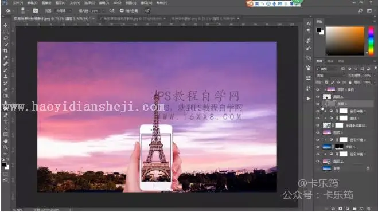Viewport: 378px width, 212px height.
Task: Select the Rectangular Marquee tool
Action: pyautogui.click(x=5, y=32)
